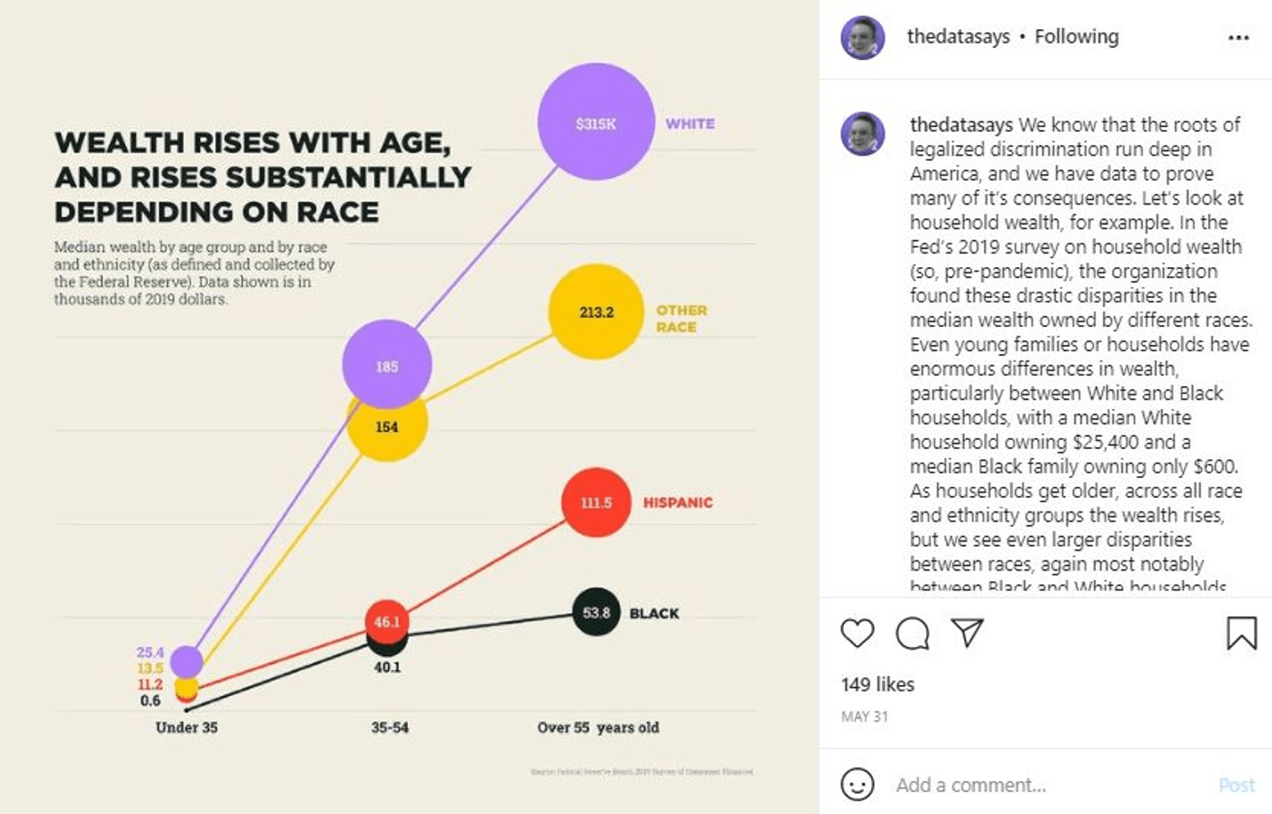
Task: Click the MAY 31 post date
Action: [x=864, y=717]
